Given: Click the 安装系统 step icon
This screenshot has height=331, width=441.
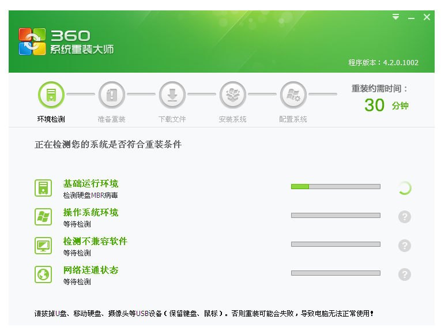Looking at the screenshot, I should 233,95.
